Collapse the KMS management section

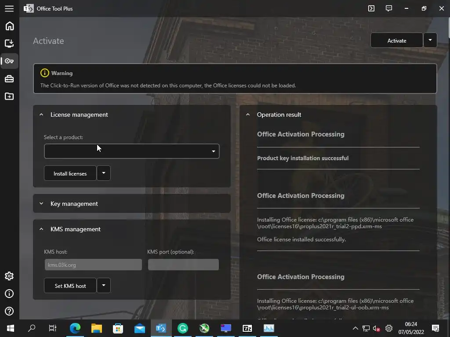click(x=41, y=229)
